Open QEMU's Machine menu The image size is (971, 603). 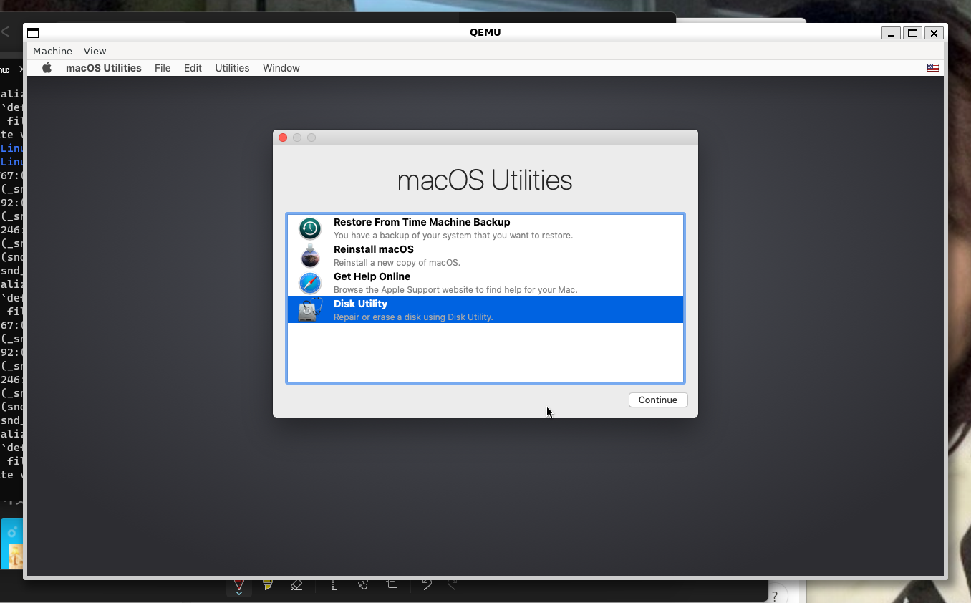coord(52,51)
